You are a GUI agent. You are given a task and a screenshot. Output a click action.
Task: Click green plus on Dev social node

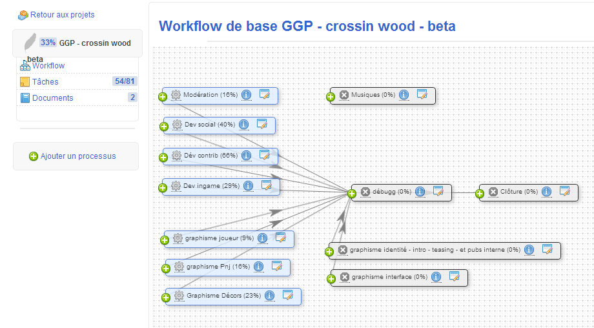(163, 127)
